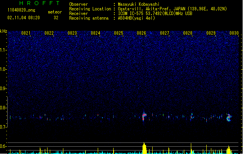
Task: Click the 1.1 frequency axis label
Action: point(3,50)
